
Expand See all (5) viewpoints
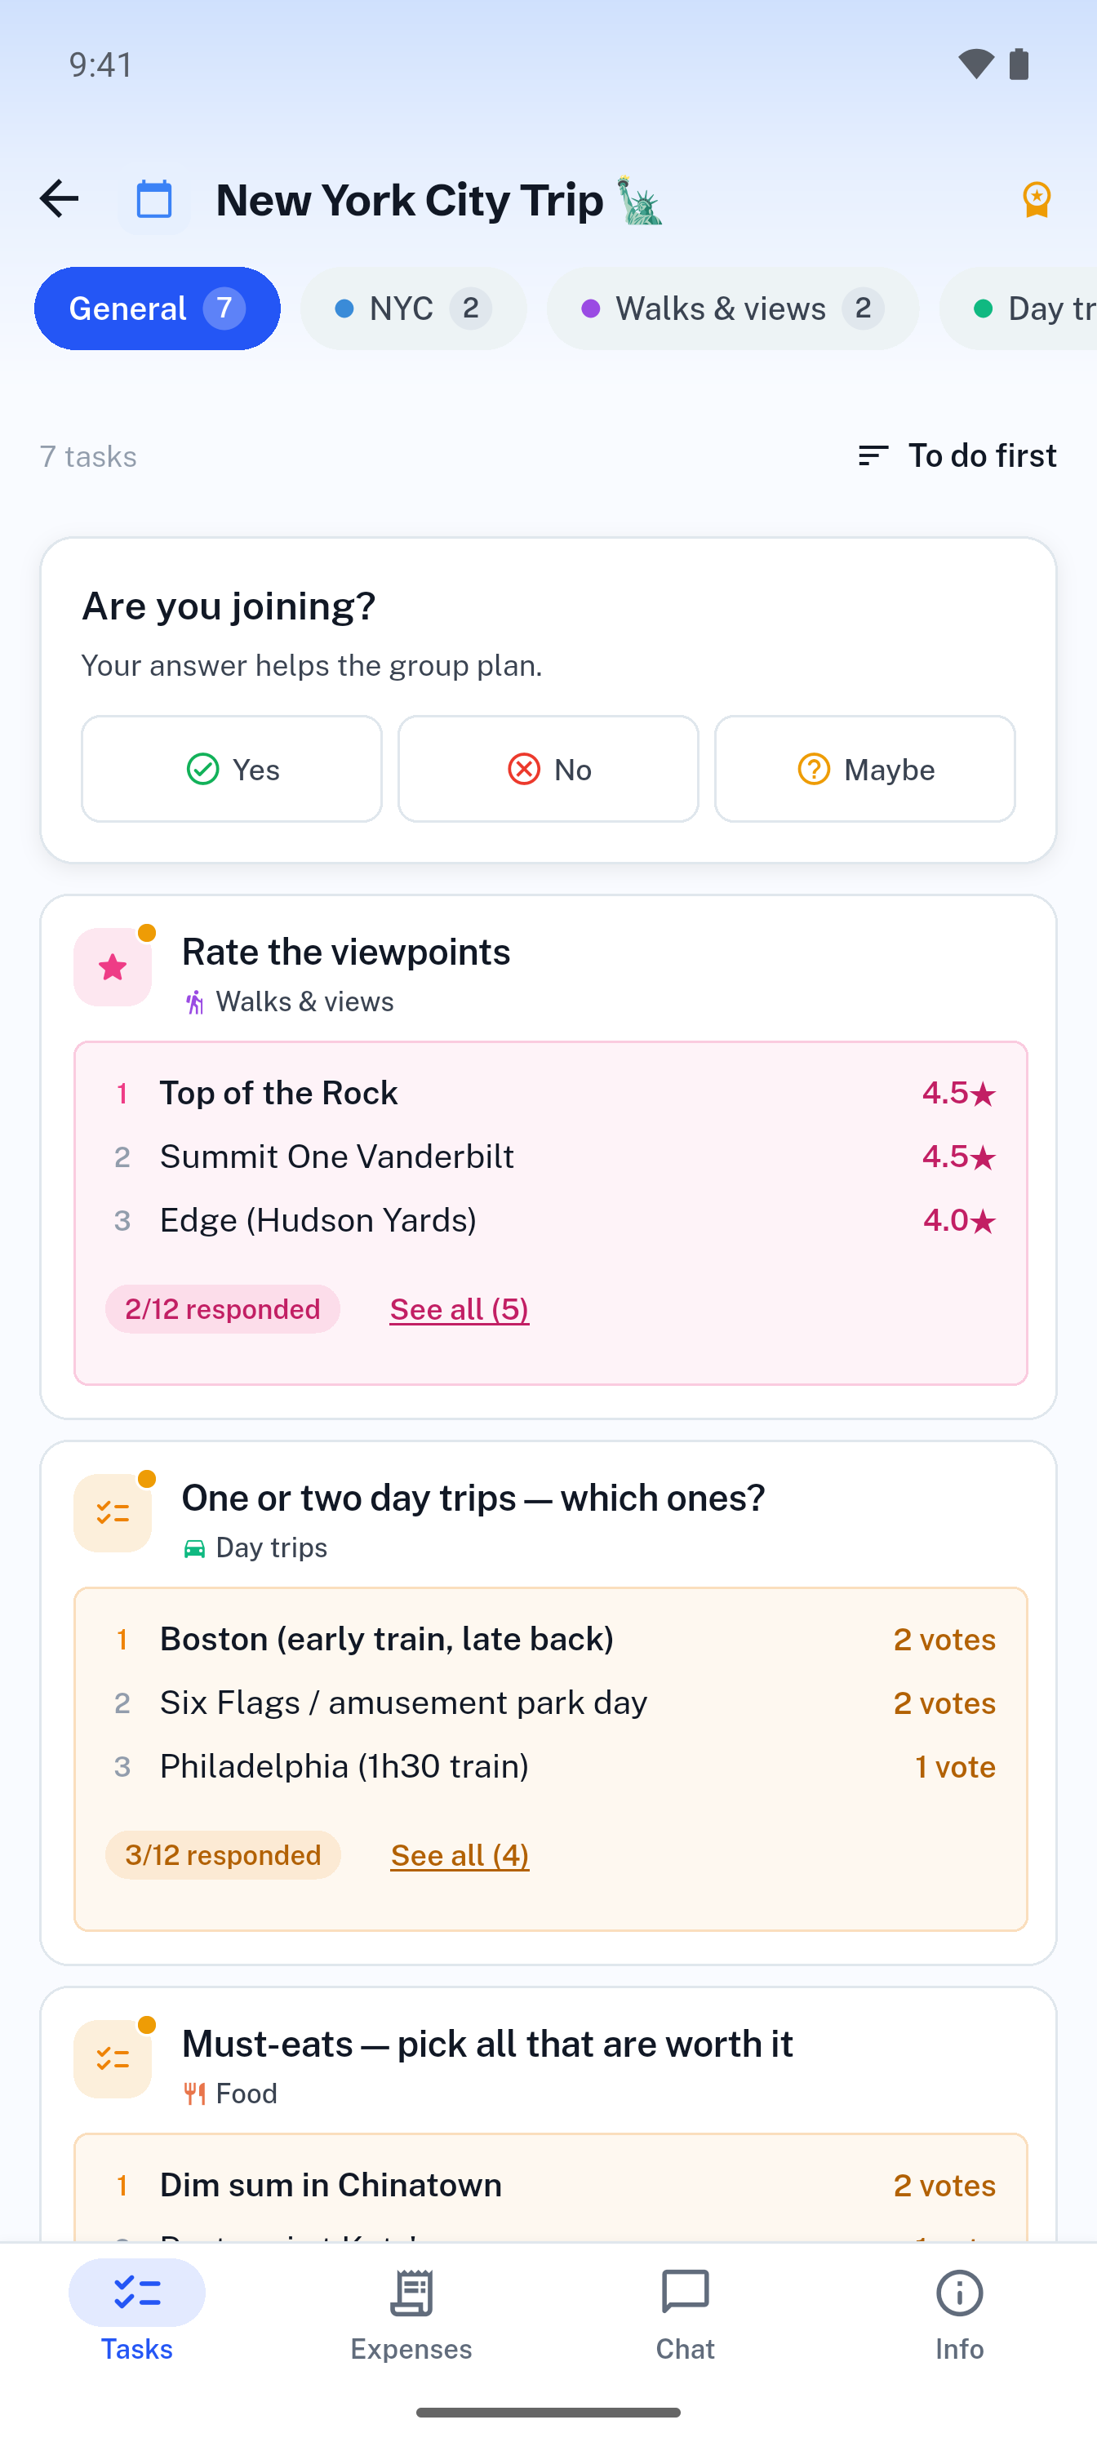(x=459, y=1309)
